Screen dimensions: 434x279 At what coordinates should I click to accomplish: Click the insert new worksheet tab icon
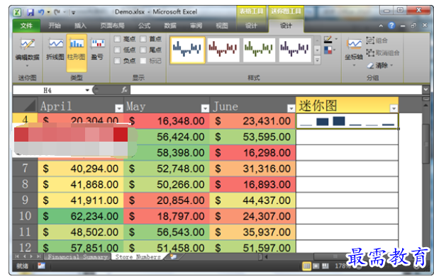174,256
